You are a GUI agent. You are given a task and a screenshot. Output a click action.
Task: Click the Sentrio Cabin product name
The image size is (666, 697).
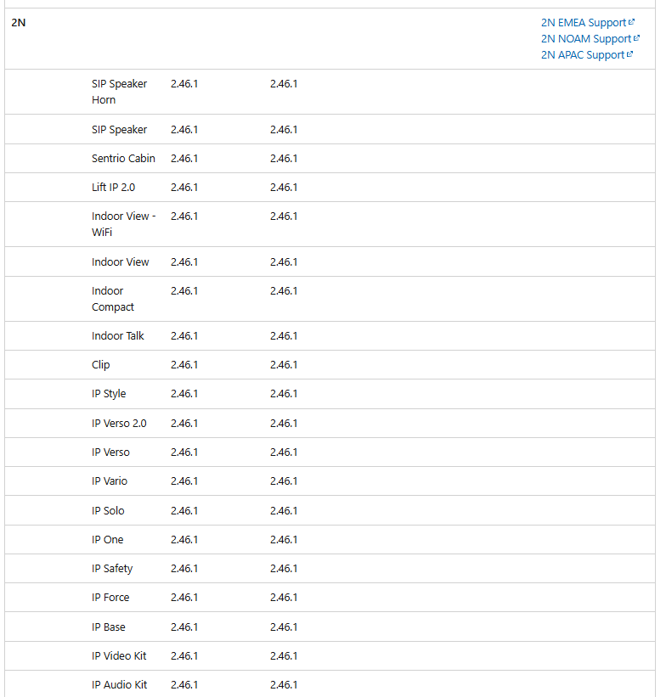coord(123,159)
